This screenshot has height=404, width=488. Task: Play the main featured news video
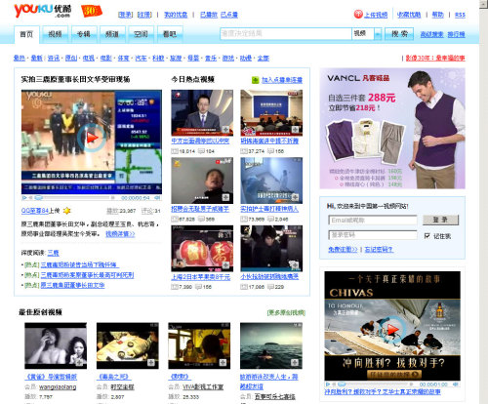tap(92, 138)
